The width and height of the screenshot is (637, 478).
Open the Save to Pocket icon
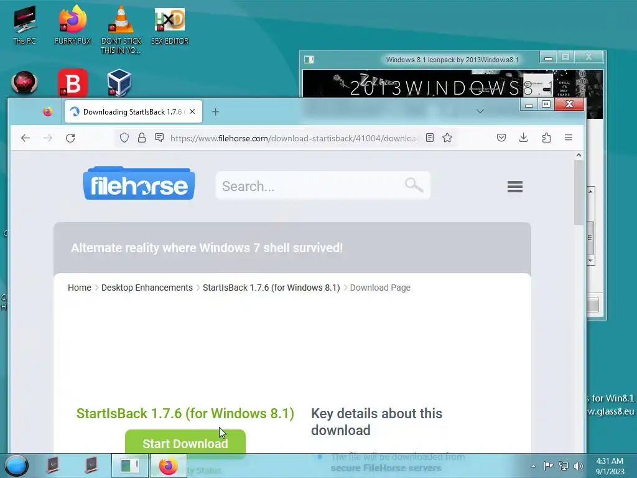coord(501,138)
